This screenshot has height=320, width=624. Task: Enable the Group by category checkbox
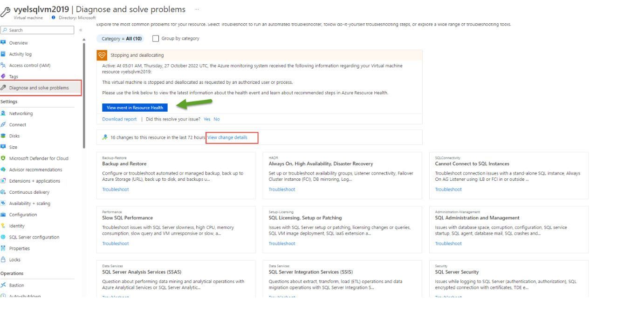click(x=156, y=38)
